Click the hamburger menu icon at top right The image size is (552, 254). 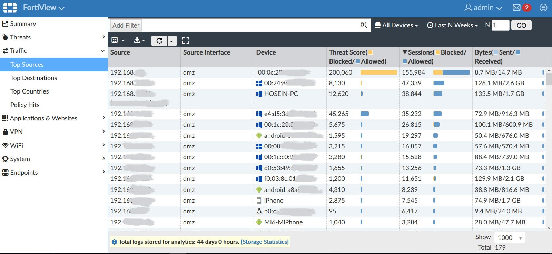[543, 8]
